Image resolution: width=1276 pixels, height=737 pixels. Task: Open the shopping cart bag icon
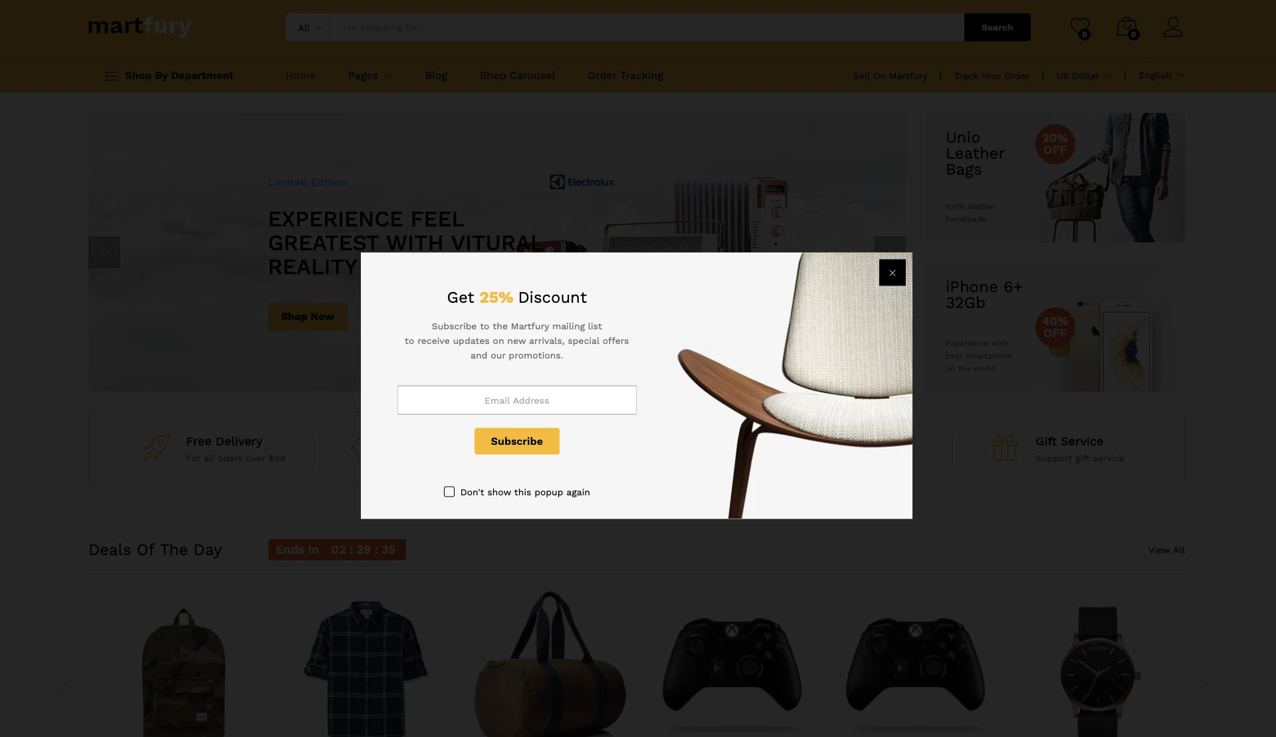(1127, 27)
